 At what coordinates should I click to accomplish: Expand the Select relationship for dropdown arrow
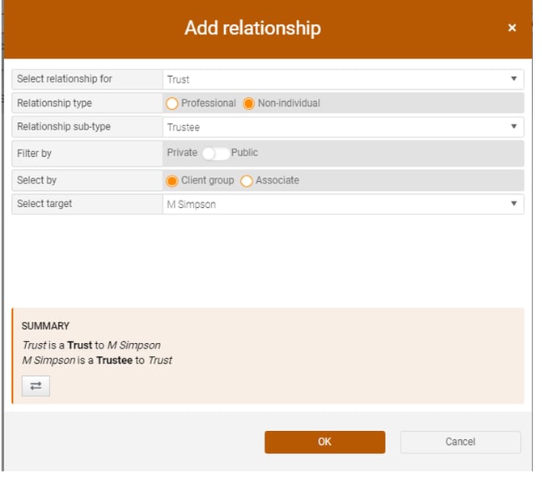[514, 79]
